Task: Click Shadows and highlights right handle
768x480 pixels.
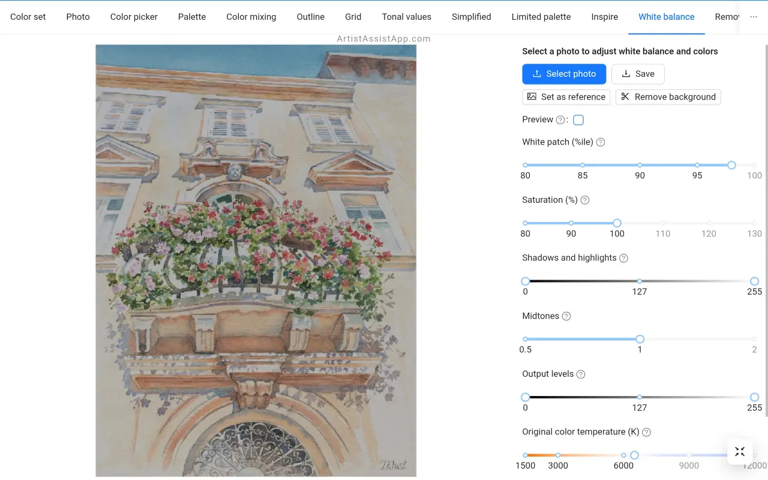Action: pyautogui.click(x=755, y=281)
